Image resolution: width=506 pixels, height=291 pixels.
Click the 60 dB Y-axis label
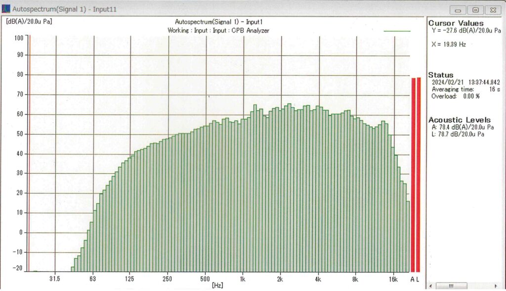[20, 114]
